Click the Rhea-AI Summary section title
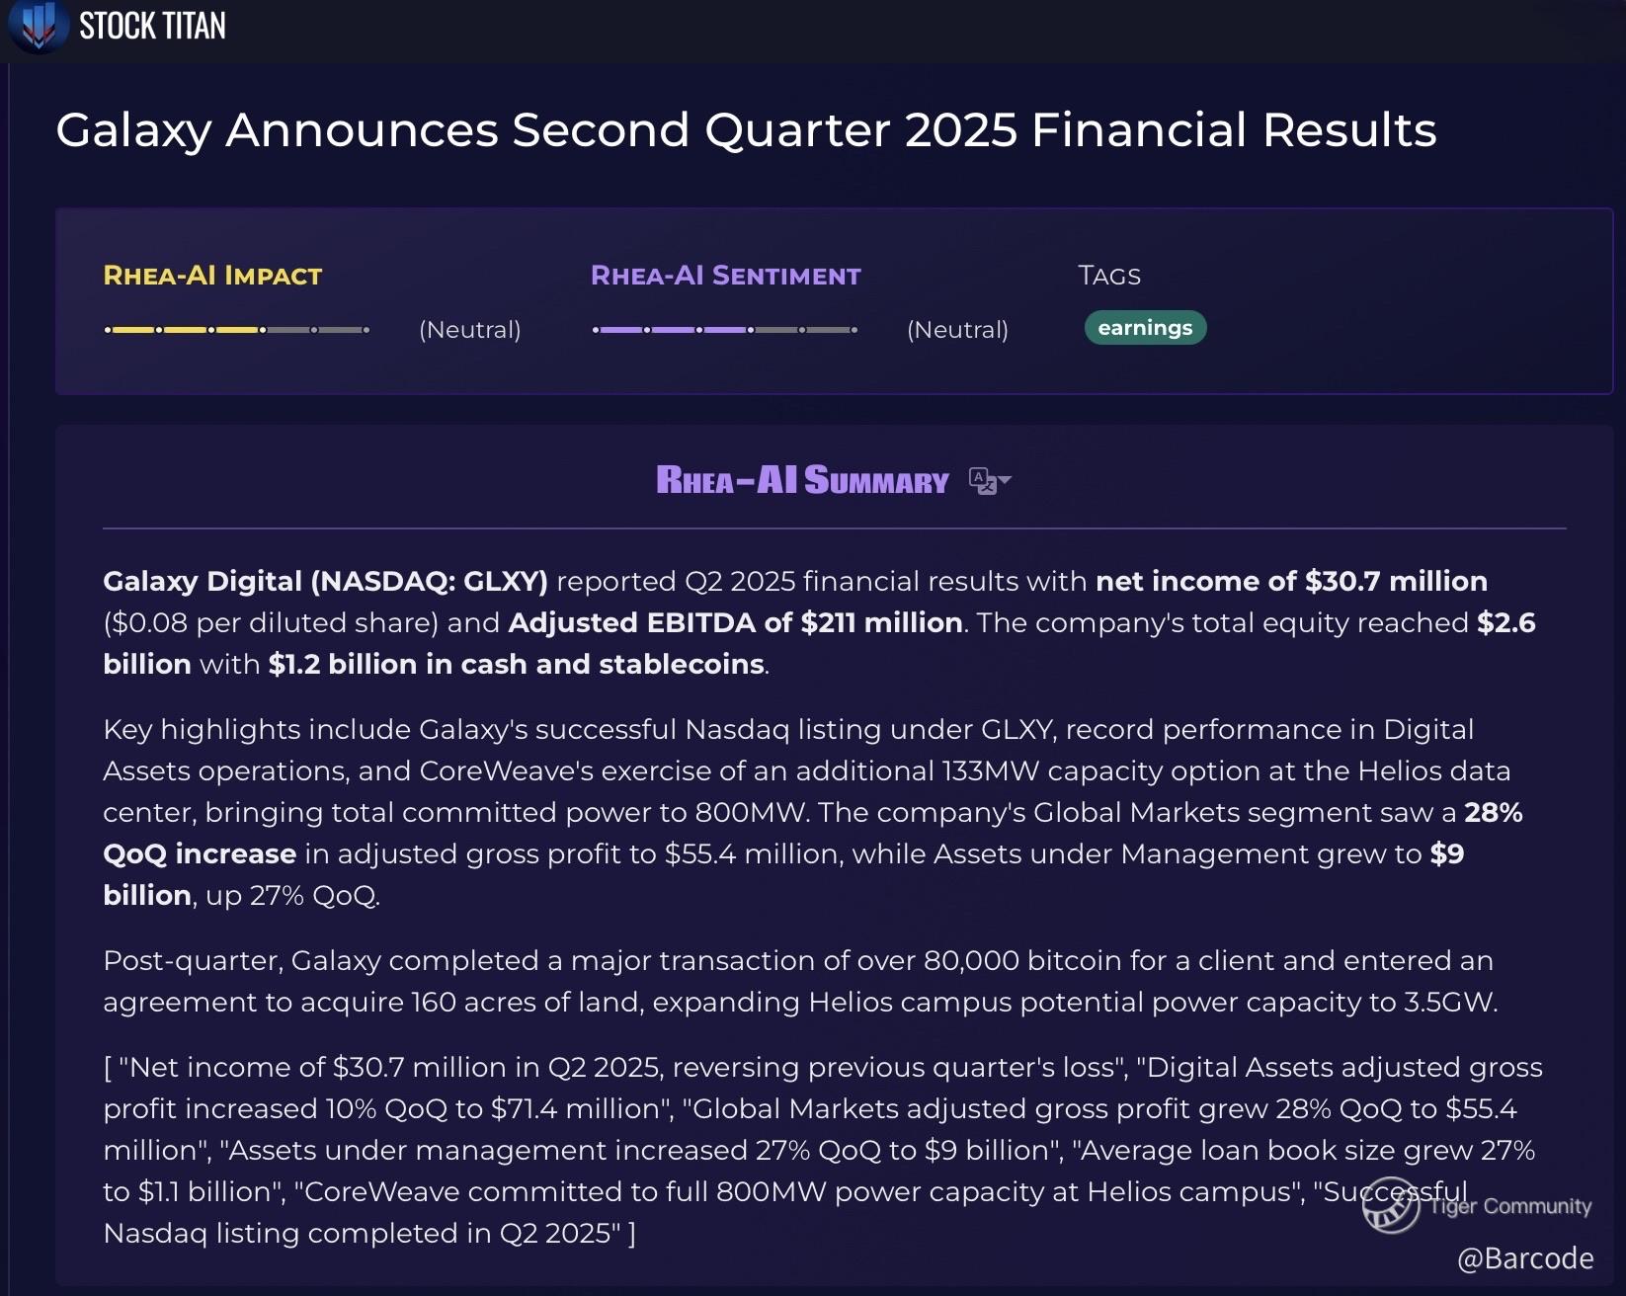The image size is (1626, 1296). pyautogui.click(x=802, y=480)
